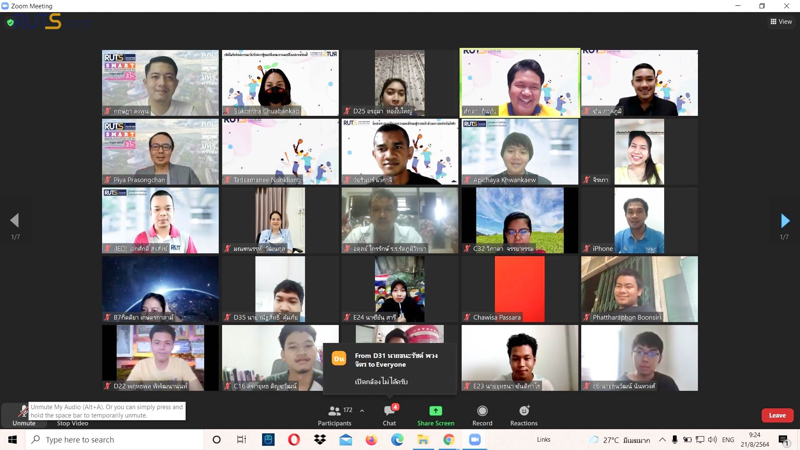Image resolution: width=800 pixels, height=450 pixels.
Task: Open the Reactions menu
Action: 524,415
